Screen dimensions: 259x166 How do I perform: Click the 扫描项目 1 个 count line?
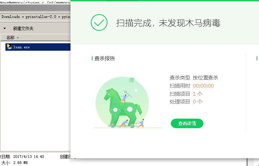point(186,94)
